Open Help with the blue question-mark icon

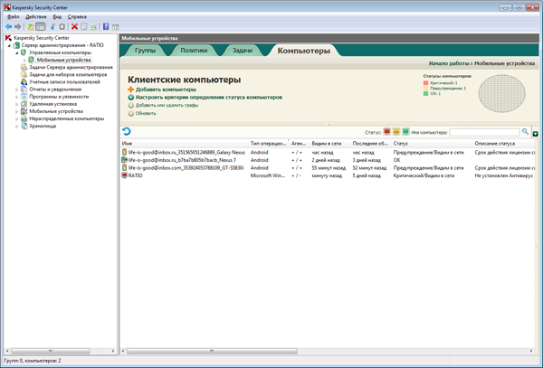point(106,26)
